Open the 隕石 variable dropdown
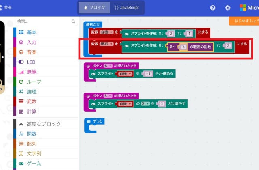 tap(107, 43)
